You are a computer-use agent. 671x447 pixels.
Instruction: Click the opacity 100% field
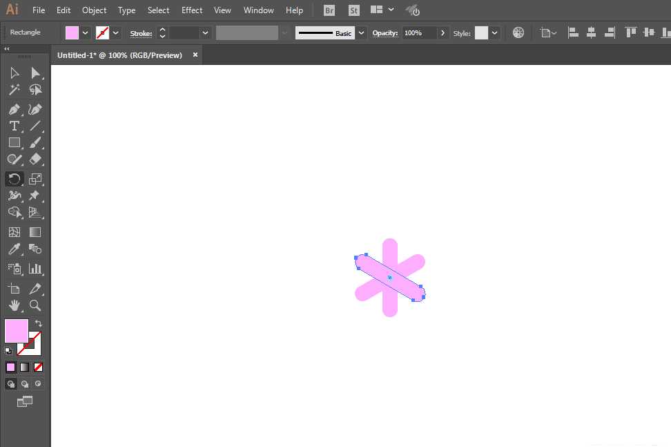419,33
